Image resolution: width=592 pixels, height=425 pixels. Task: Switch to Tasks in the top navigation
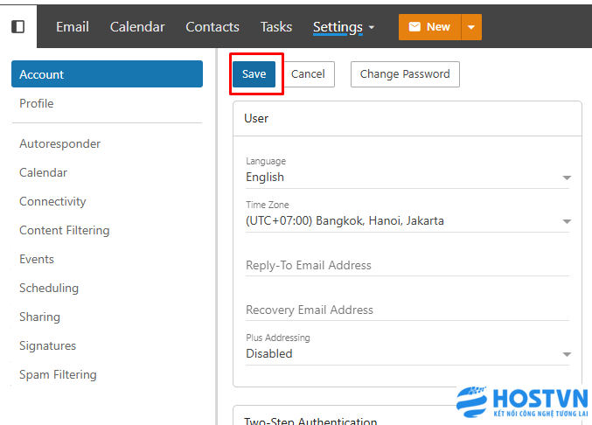click(x=276, y=27)
